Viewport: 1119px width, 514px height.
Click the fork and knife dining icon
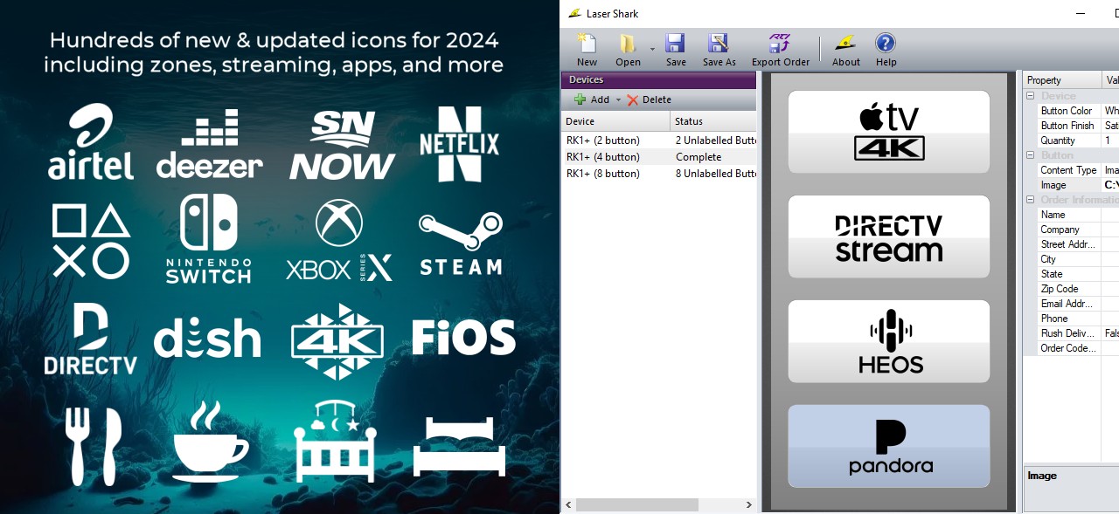(x=93, y=446)
